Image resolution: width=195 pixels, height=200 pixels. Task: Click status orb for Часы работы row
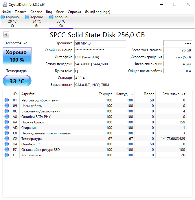point(7,106)
